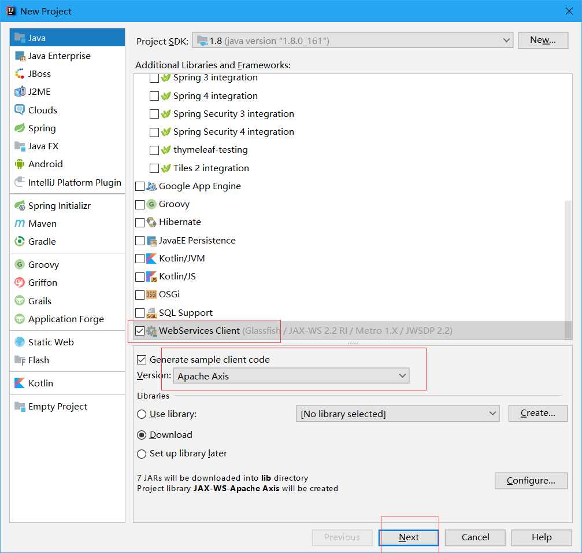Viewport: 582px width, 553px height.
Task: Select the Java FX folder icon
Action: [x=20, y=146]
